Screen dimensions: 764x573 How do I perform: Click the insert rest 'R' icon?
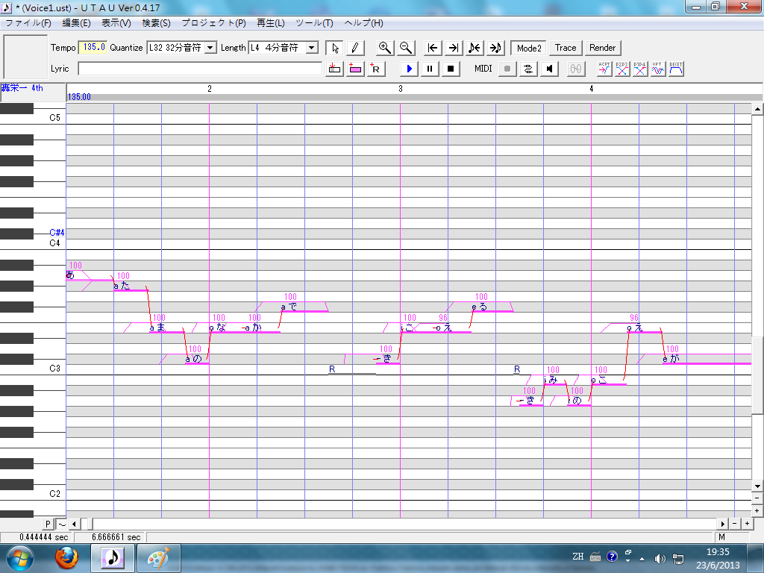[376, 69]
